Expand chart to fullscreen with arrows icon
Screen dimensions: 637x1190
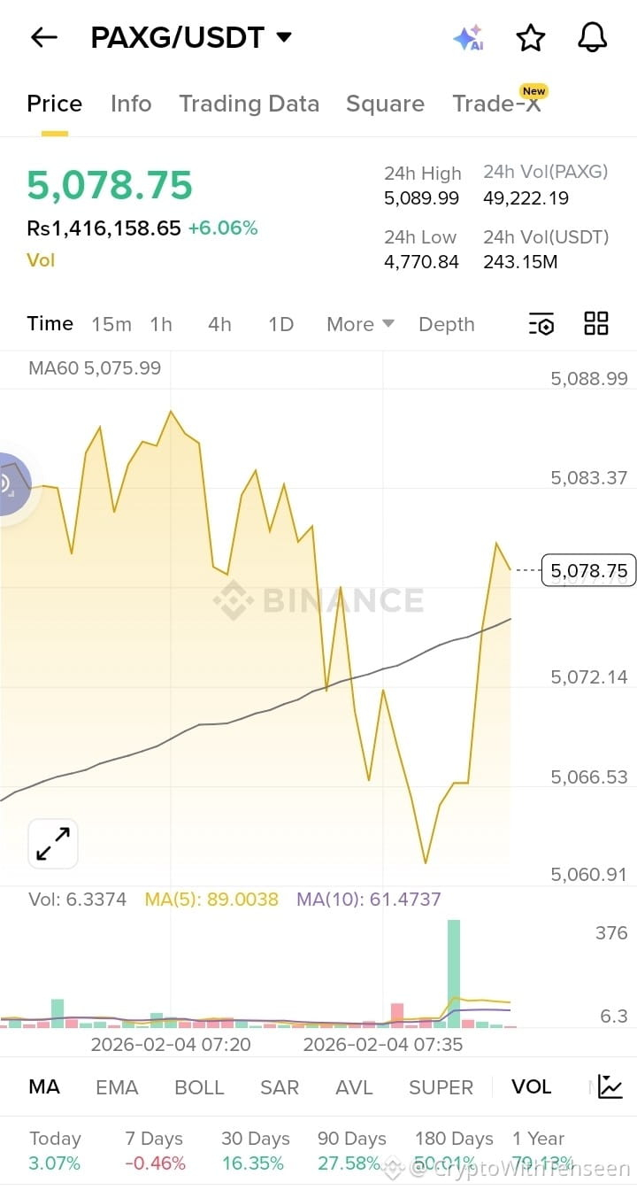[53, 844]
